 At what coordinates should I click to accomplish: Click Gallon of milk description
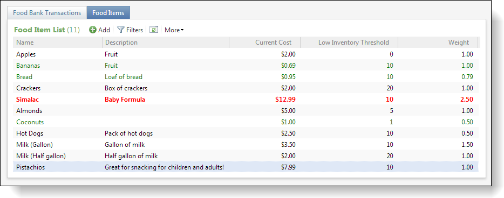tap(125, 145)
